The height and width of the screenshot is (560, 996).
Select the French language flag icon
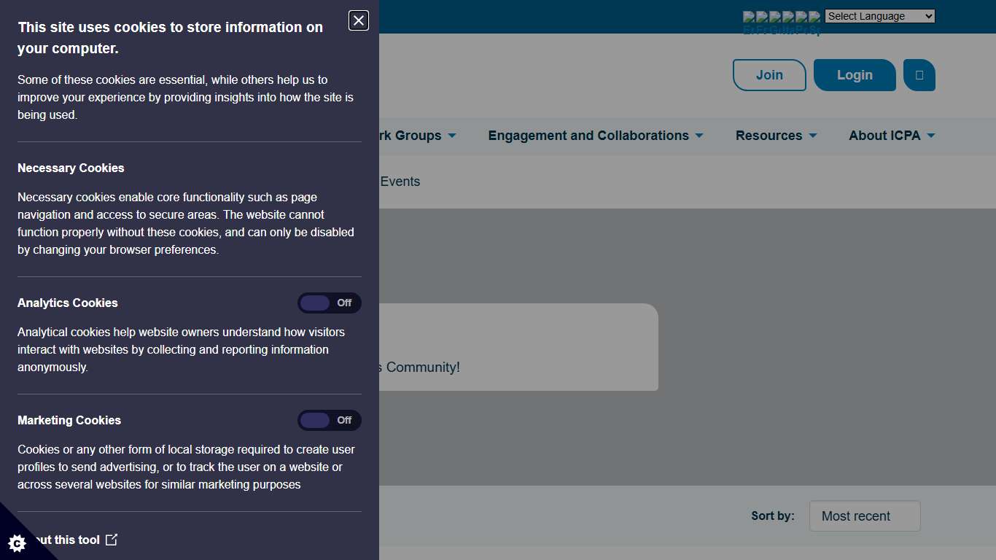[x=762, y=17]
